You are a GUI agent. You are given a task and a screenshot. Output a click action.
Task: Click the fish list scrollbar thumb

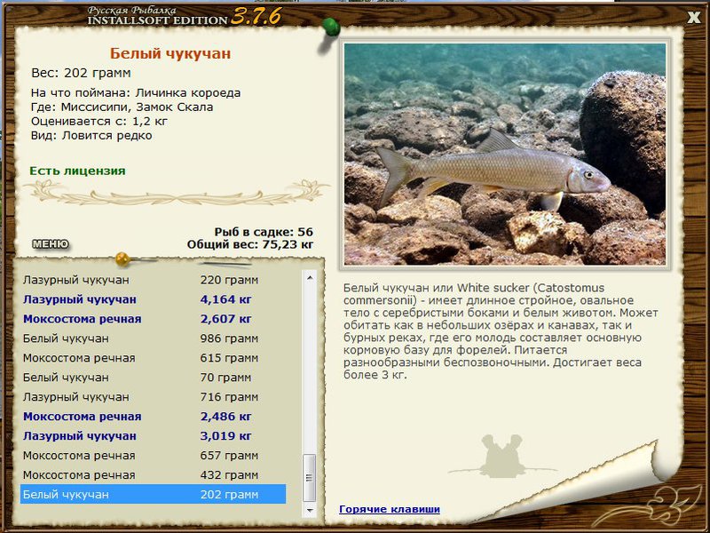[x=310, y=478]
